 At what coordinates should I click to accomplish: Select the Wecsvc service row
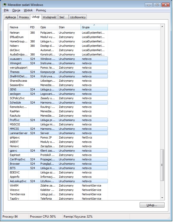(x=58, y=190)
